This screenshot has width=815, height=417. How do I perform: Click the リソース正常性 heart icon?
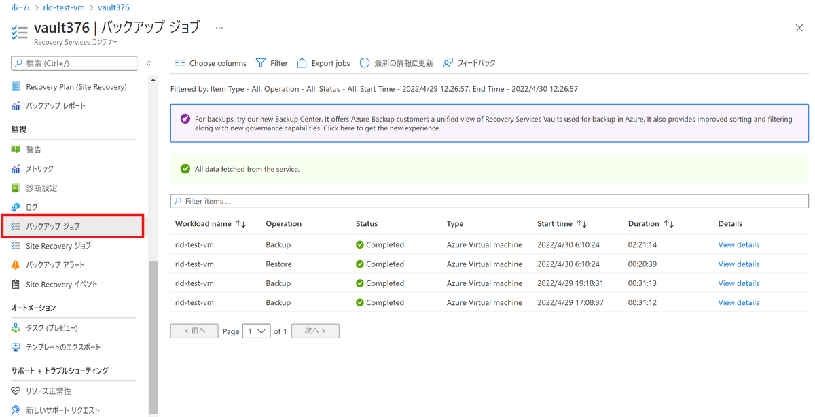pos(16,391)
